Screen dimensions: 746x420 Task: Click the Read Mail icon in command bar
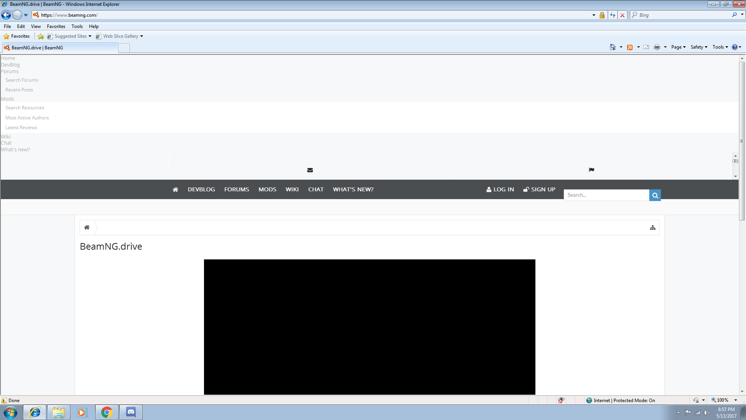point(646,47)
